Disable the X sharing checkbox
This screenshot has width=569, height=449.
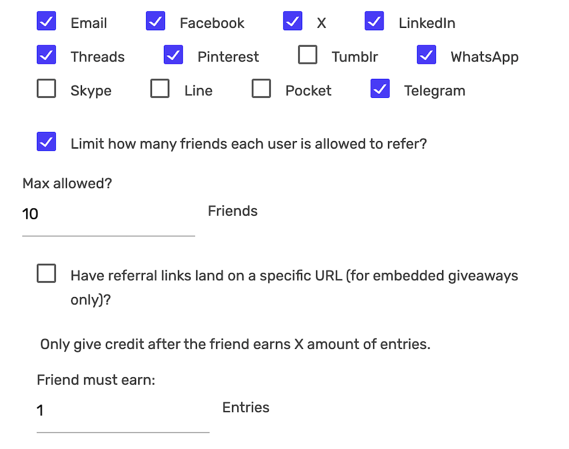click(292, 22)
